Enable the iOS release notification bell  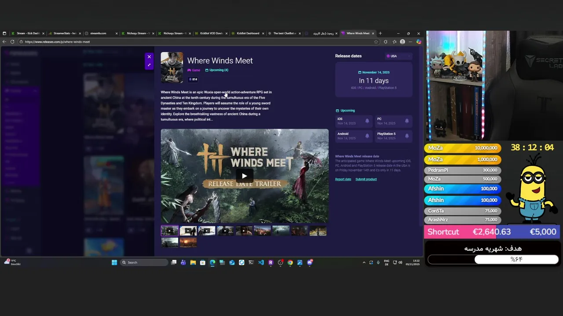click(367, 121)
